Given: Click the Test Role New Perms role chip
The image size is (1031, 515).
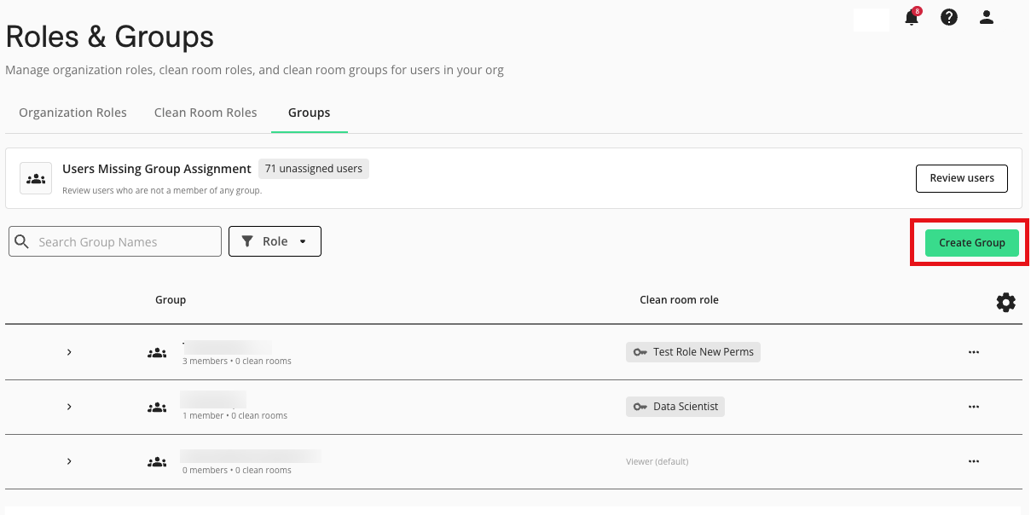Looking at the screenshot, I should (x=692, y=352).
